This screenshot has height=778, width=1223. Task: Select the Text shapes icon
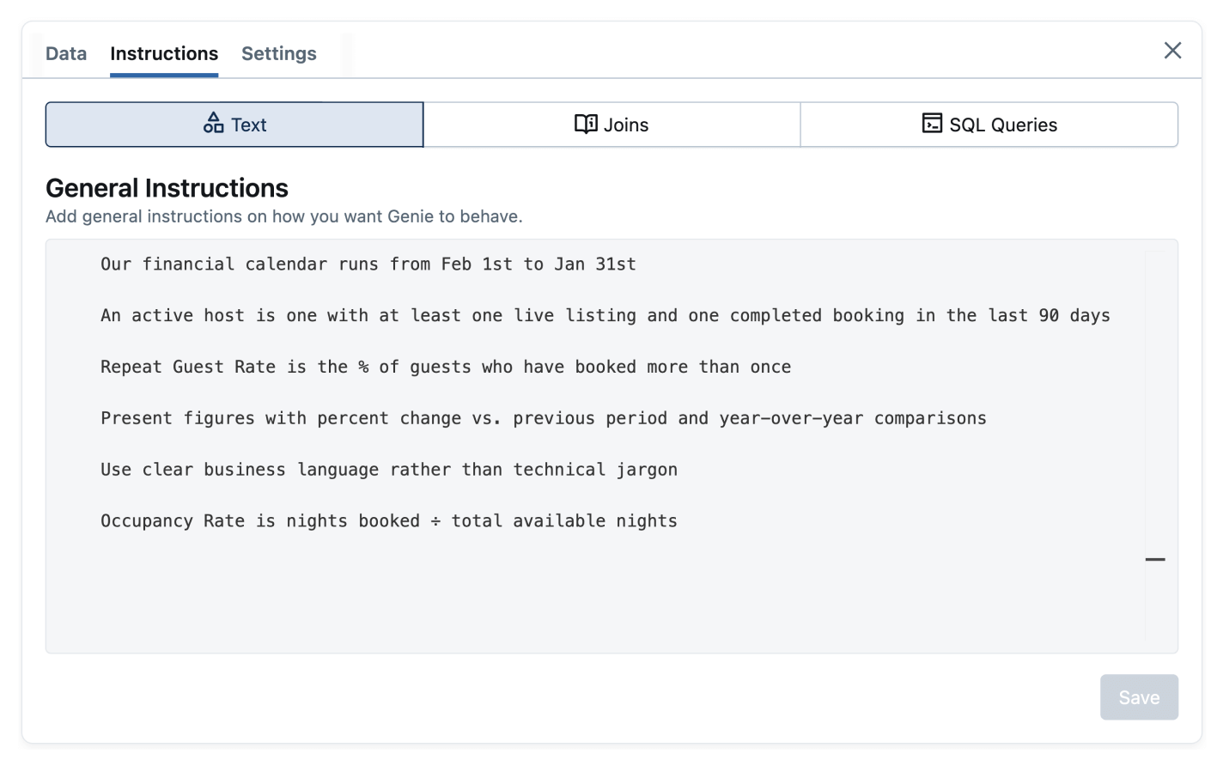pos(213,124)
